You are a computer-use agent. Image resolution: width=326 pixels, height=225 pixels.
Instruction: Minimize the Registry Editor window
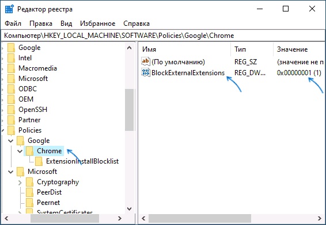click(x=260, y=9)
